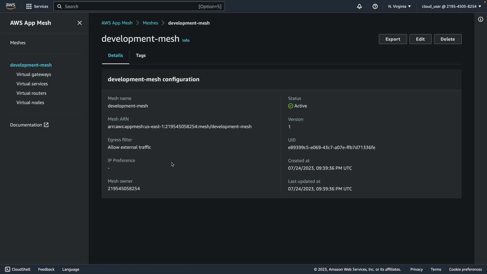This screenshot has width=487, height=274.
Task: Open Documentation external link
Action: pyautogui.click(x=29, y=125)
